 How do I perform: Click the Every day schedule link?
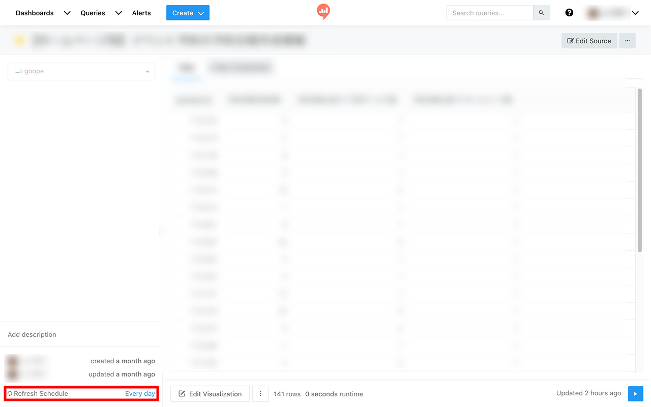point(140,393)
